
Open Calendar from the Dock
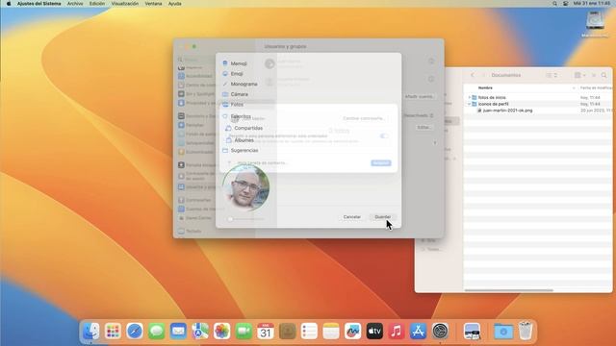[x=266, y=332]
